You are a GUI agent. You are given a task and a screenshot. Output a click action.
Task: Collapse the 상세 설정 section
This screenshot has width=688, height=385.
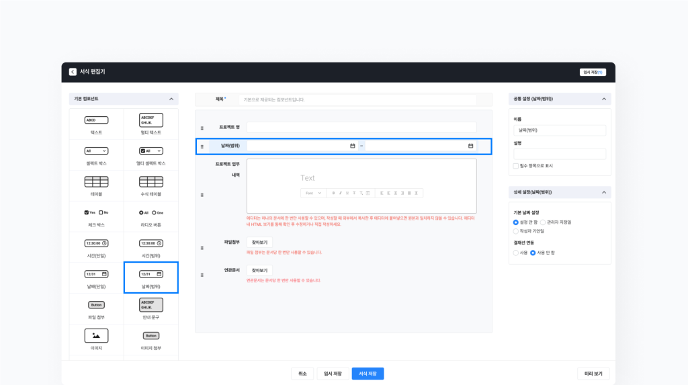click(603, 192)
